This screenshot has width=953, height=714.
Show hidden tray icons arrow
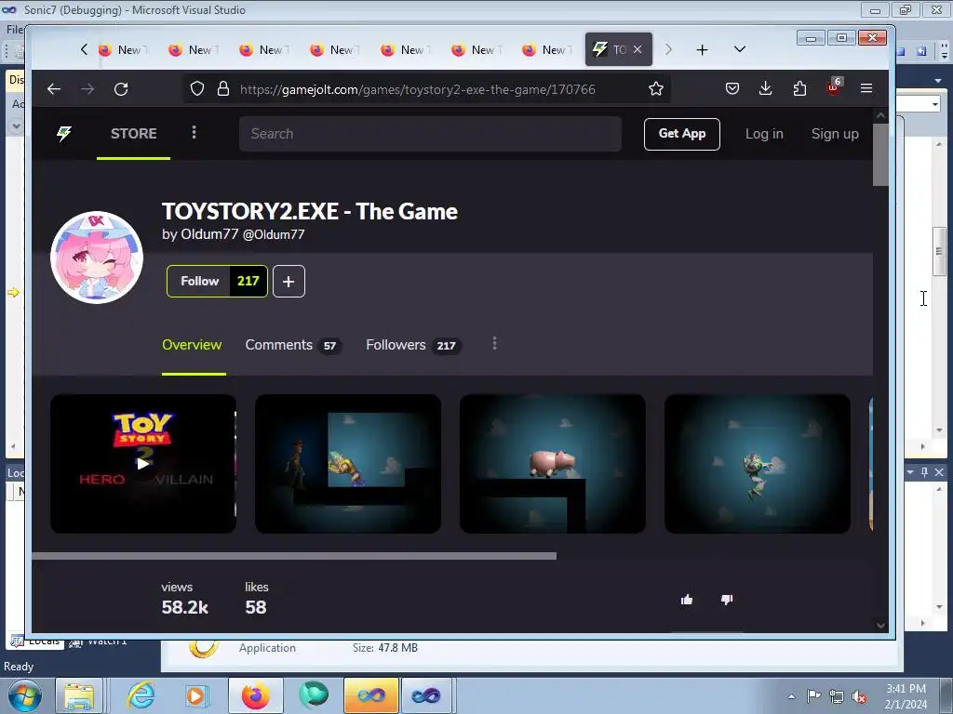pyautogui.click(x=791, y=696)
